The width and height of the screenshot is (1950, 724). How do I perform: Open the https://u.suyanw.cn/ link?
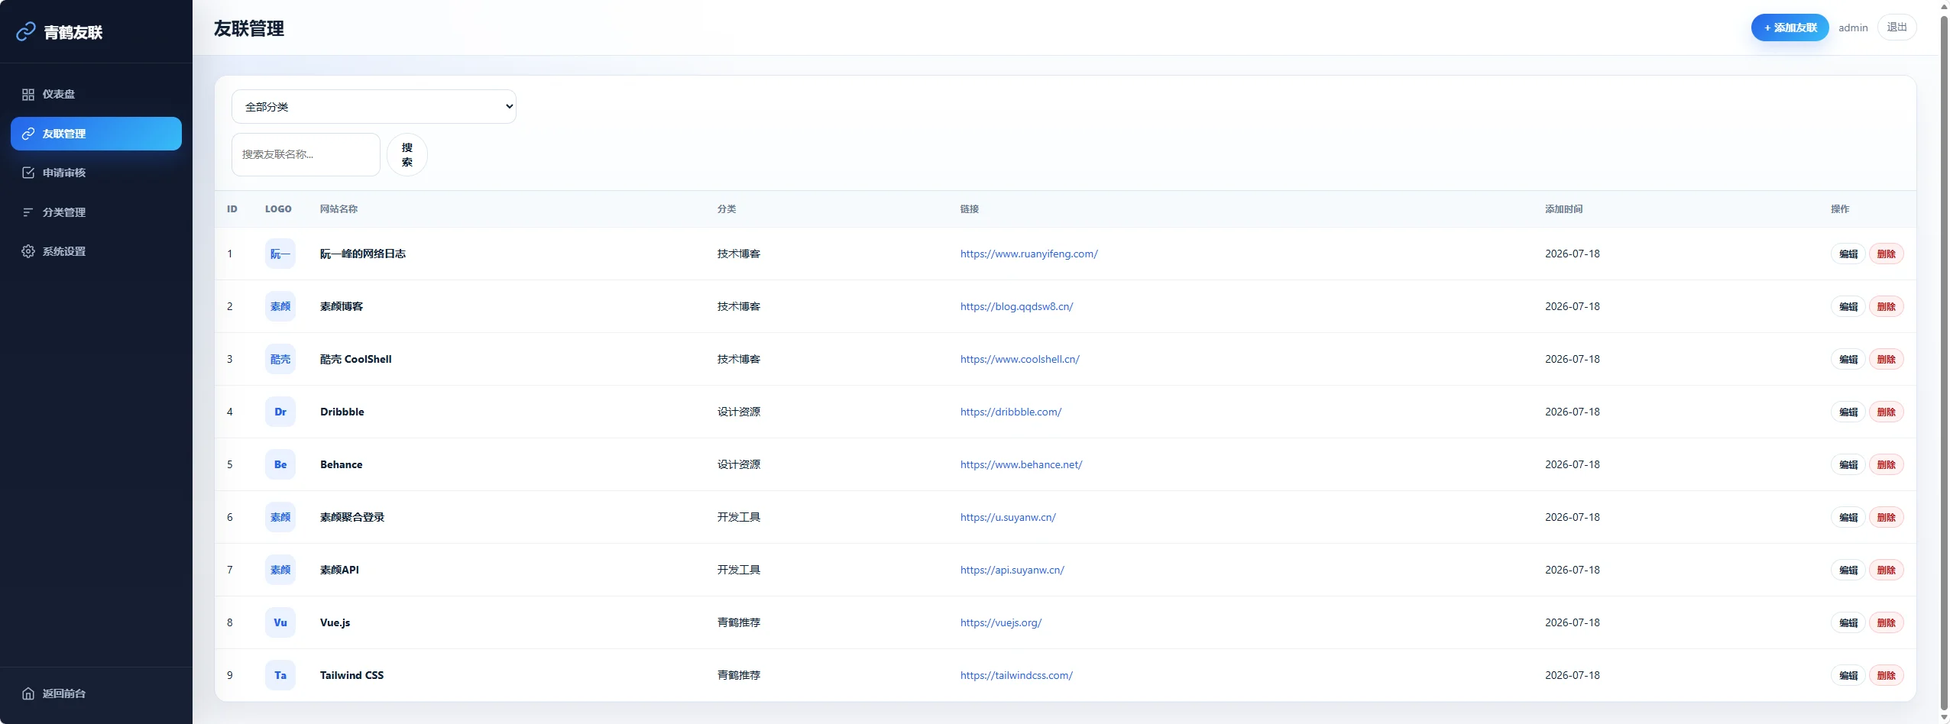pos(1008,517)
